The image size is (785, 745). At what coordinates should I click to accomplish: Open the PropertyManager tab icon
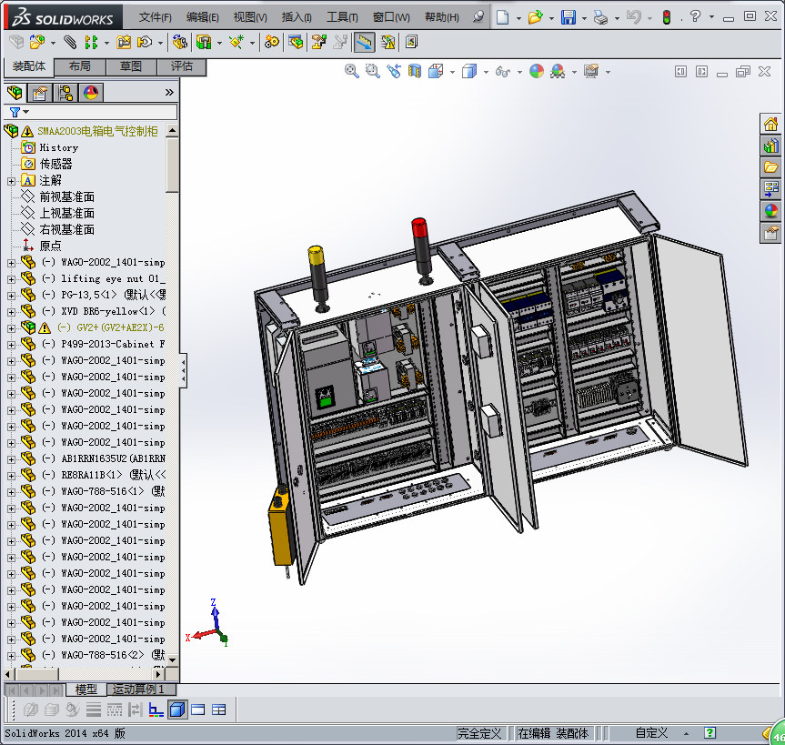pos(40,92)
